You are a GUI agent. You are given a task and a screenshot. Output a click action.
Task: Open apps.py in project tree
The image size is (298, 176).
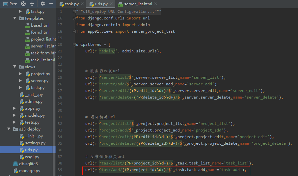33,108
